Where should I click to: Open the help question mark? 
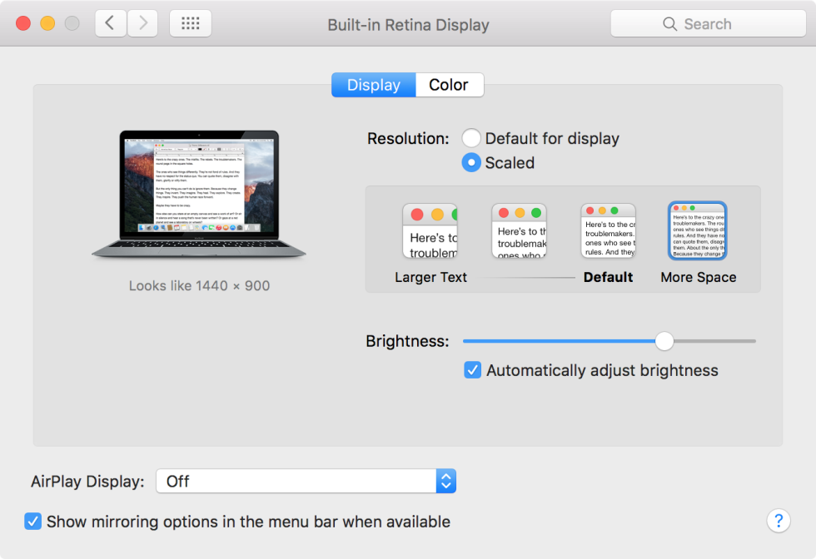779,520
